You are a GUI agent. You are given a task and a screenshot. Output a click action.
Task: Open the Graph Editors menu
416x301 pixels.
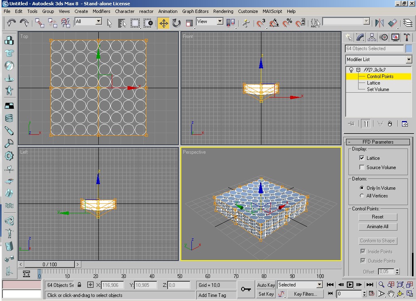click(195, 11)
